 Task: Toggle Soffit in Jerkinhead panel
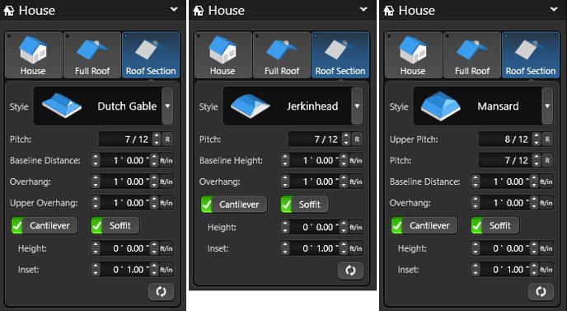point(304,205)
